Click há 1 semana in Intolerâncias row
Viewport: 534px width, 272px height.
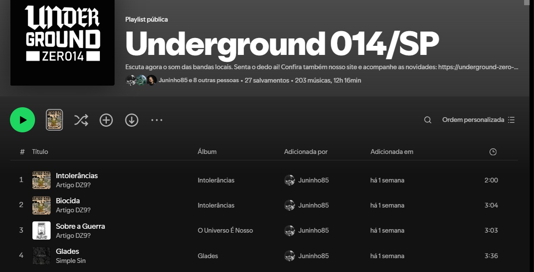387,180
